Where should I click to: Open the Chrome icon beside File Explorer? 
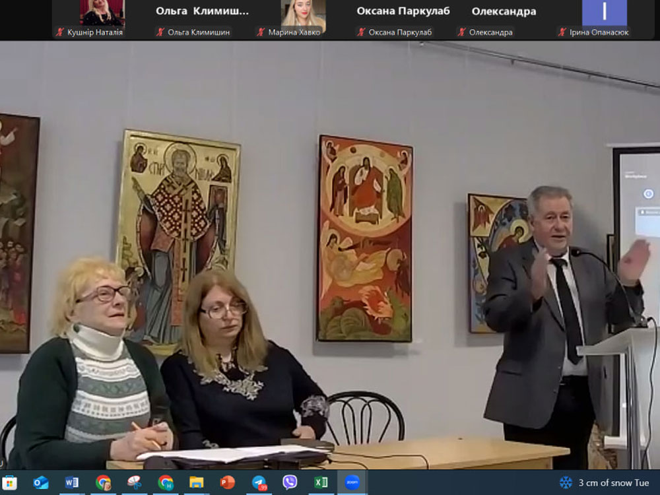pos(166,482)
